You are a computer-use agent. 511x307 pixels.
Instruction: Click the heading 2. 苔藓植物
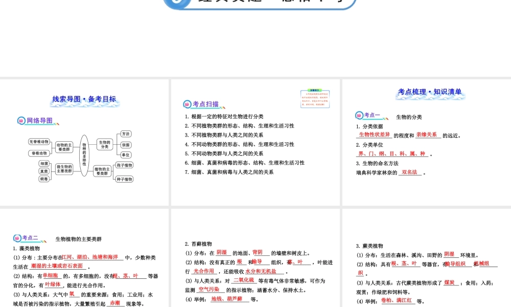(198, 244)
